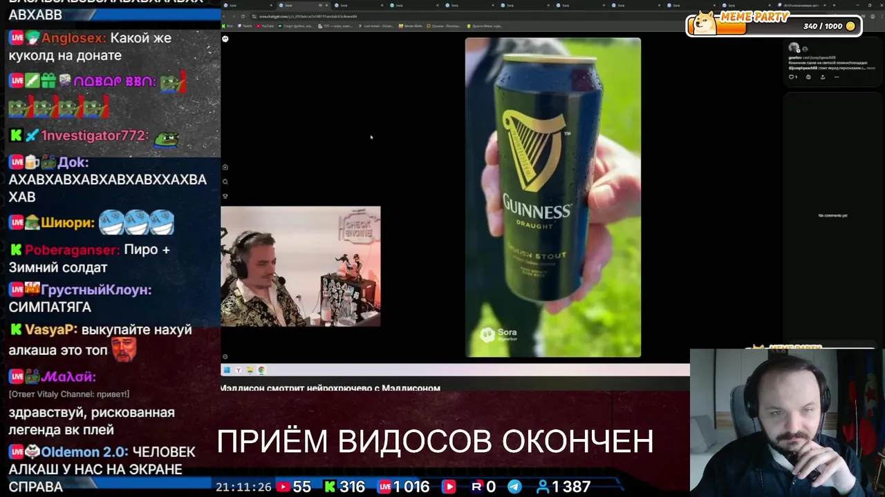Viewport: 885px width, 497px height.
Task: Open Yandex browser in the taskbar
Action: pos(239,370)
